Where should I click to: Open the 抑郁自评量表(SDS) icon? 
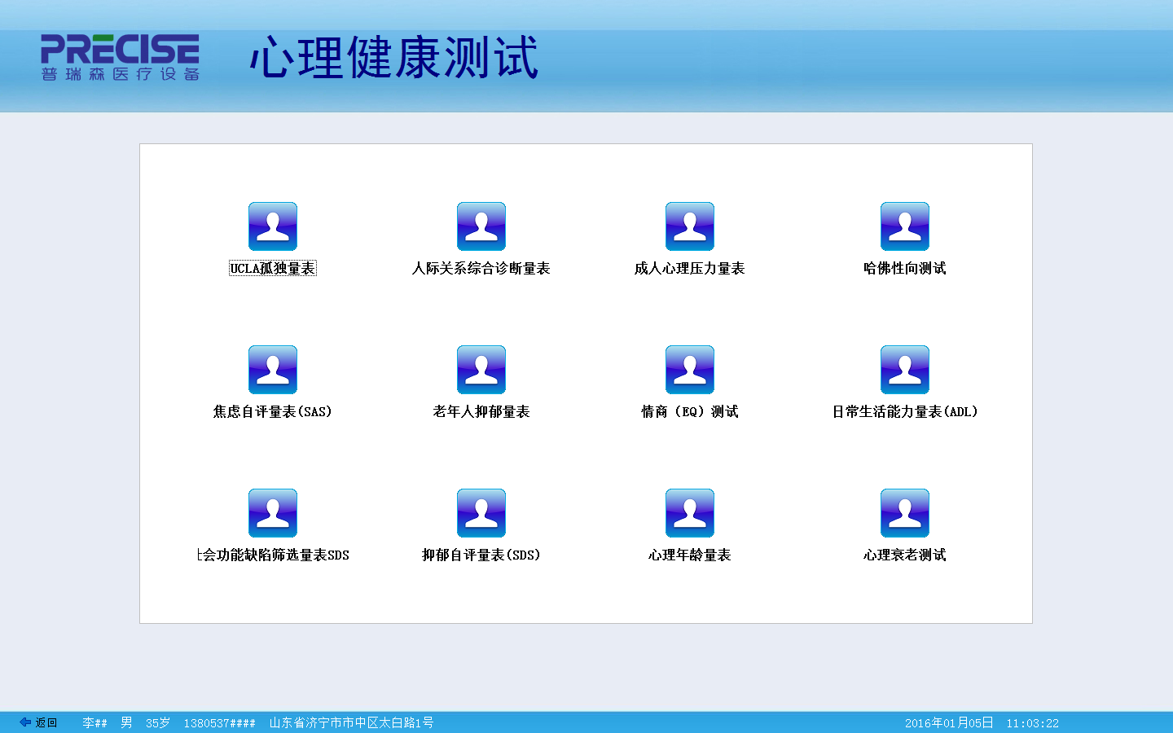[481, 513]
